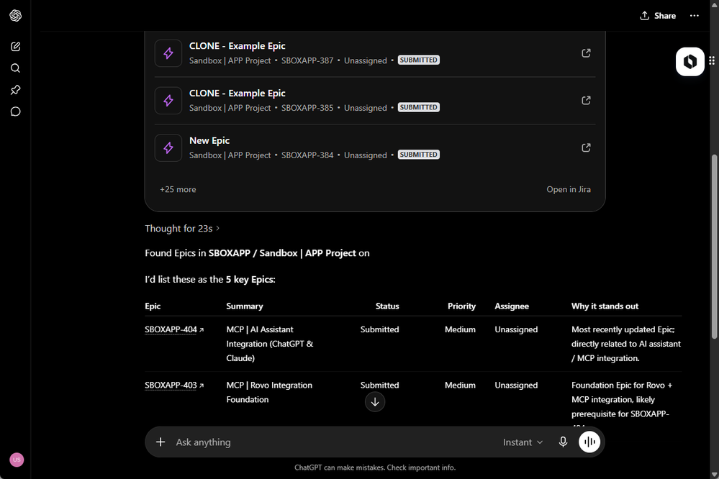This screenshot has height=479, width=719.
Task: Click 'Most recently updated Epic' explanation cell
Action: [626, 344]
